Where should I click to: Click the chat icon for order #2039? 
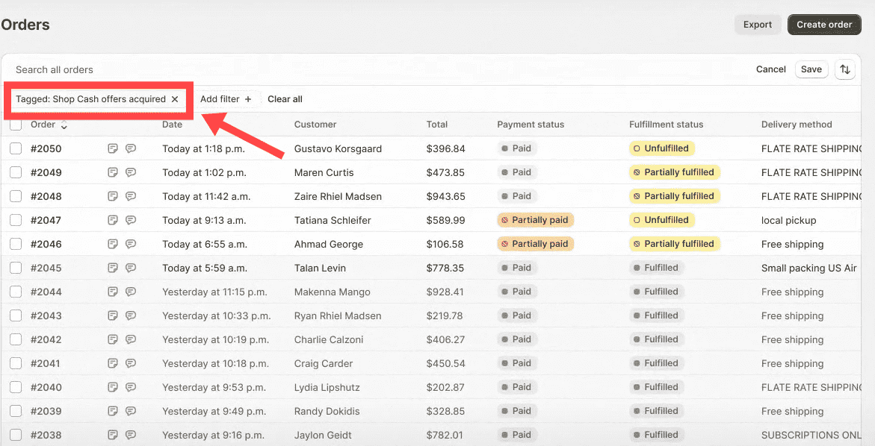coord(131,411)
